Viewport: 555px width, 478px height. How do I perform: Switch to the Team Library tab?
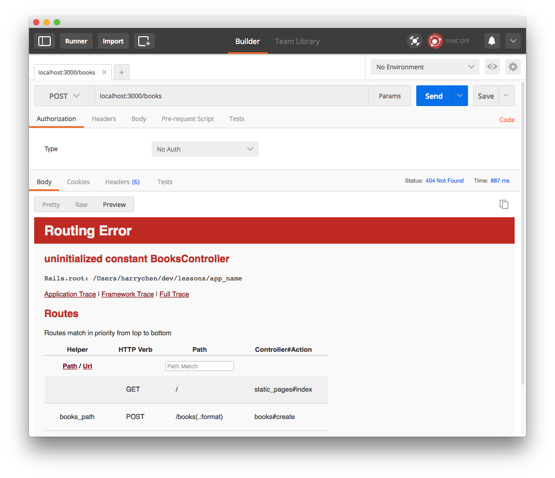point(297,41)
